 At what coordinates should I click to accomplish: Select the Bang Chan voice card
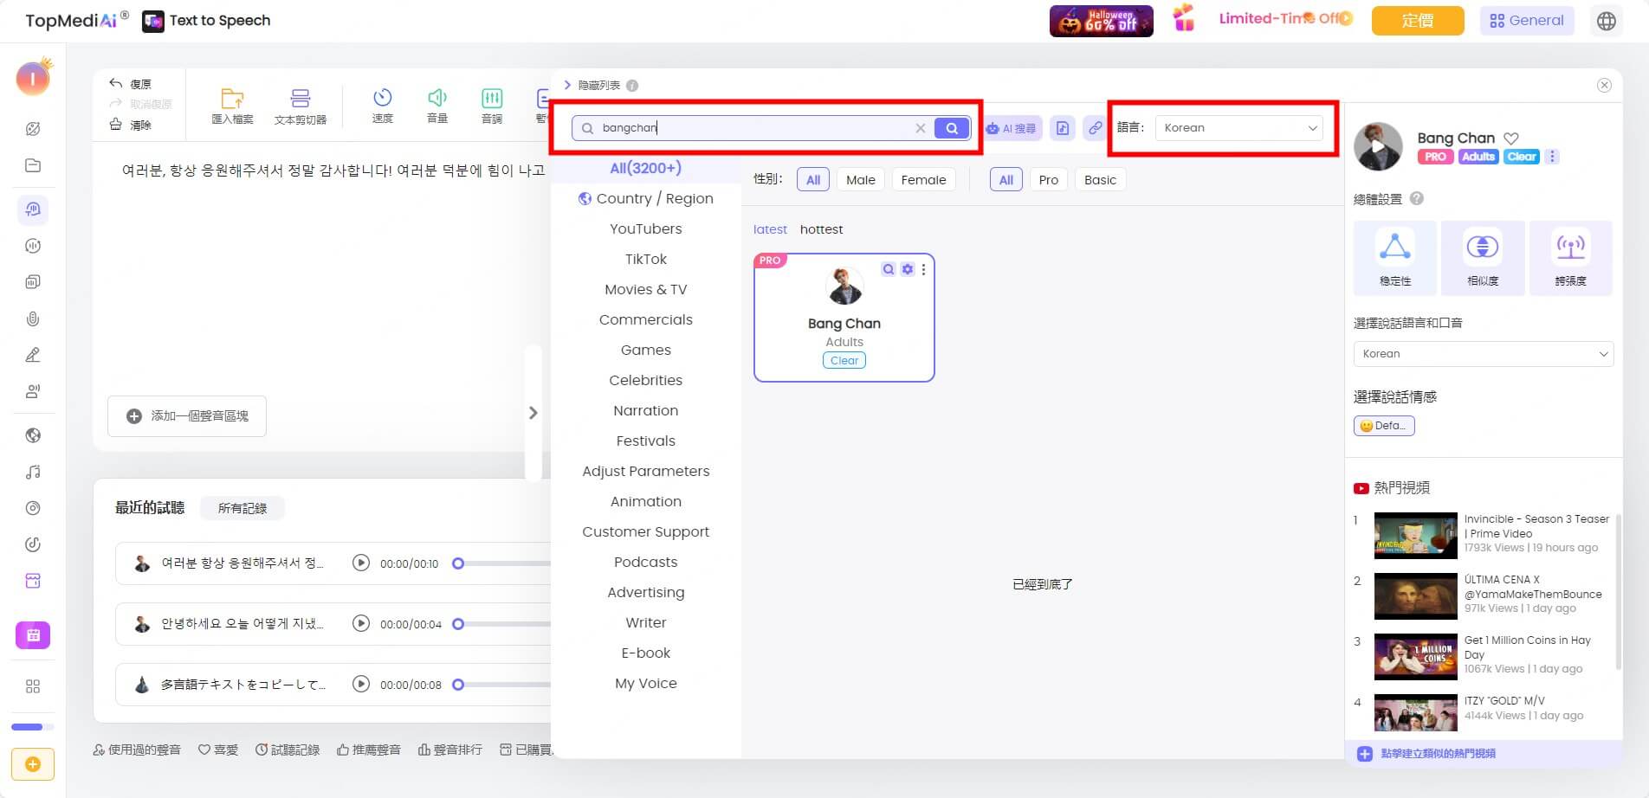[x=844, y=318]
